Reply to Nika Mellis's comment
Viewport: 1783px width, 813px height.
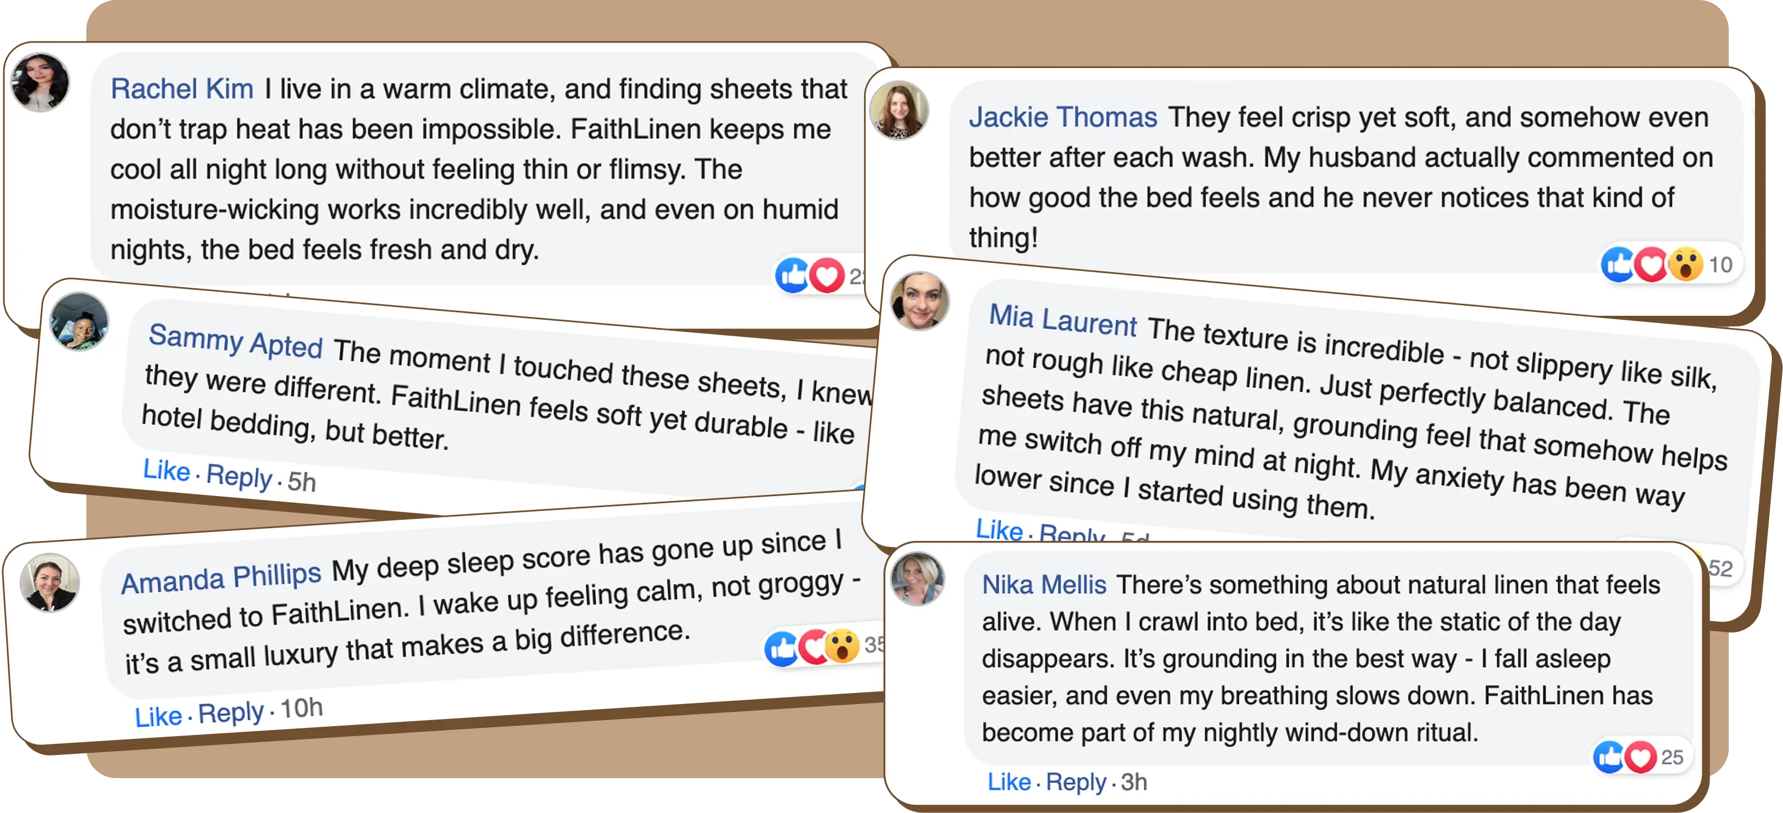(x=1076, y=782)
